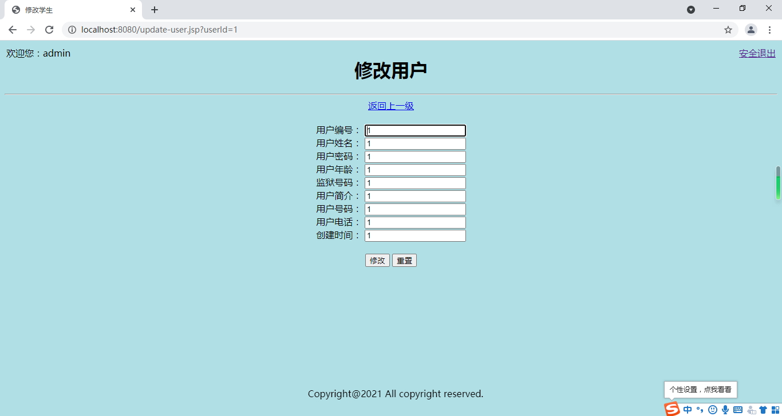Select the 修改学生 browser tab
Screen dimensions: 782x416
(73, 10)
